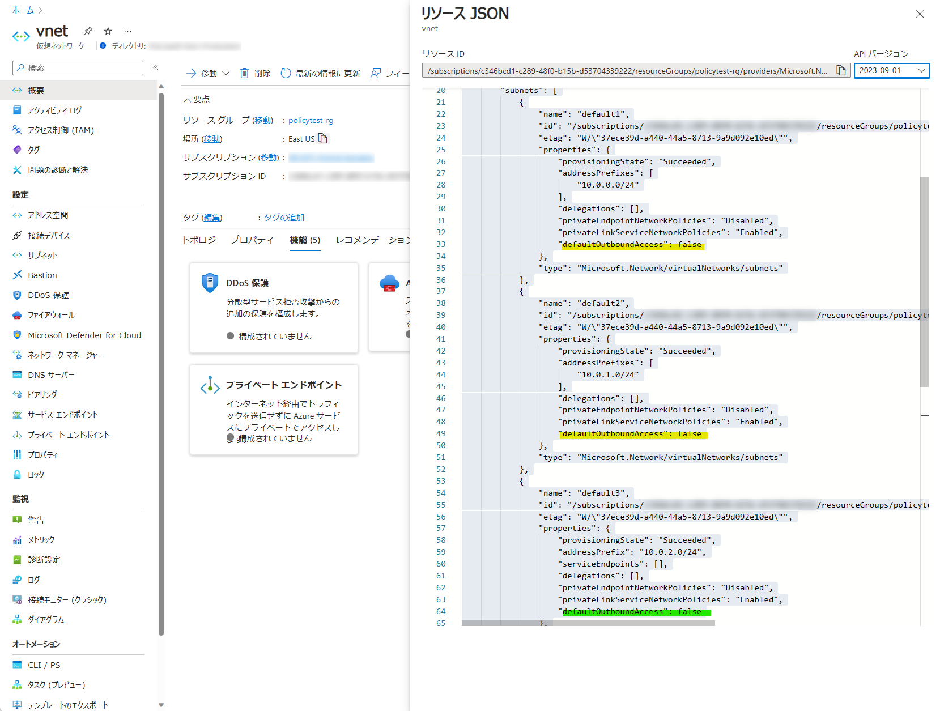This screenshot has height=711, width=940.
Task: Click タグの追加 link
Action: point(284,218)
